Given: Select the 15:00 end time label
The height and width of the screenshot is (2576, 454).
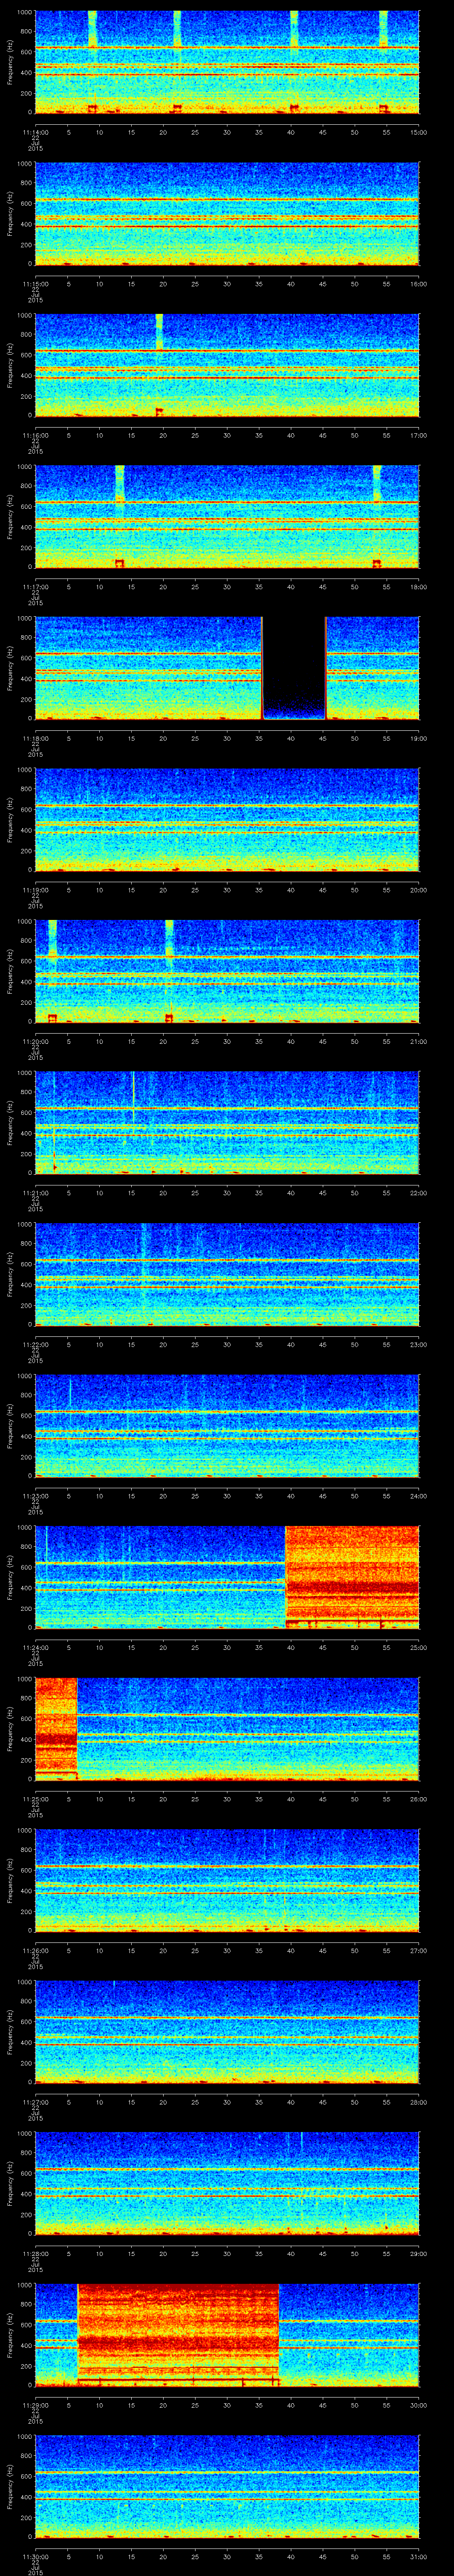Looking at the screenshot, I should point(418,132).
